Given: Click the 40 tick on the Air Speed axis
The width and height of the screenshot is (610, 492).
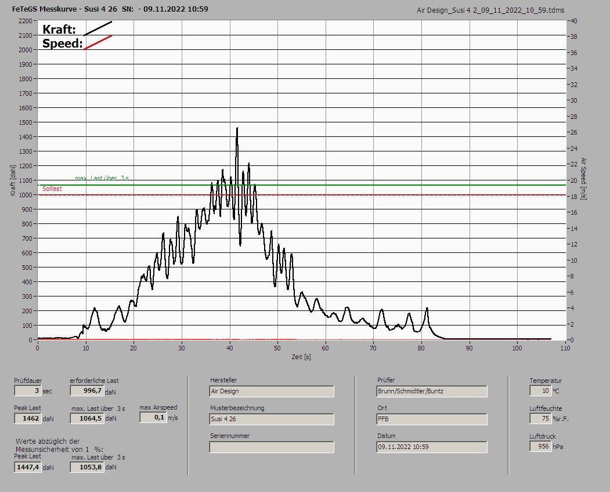Looking at the screenshot, I should tap(574, 21).
